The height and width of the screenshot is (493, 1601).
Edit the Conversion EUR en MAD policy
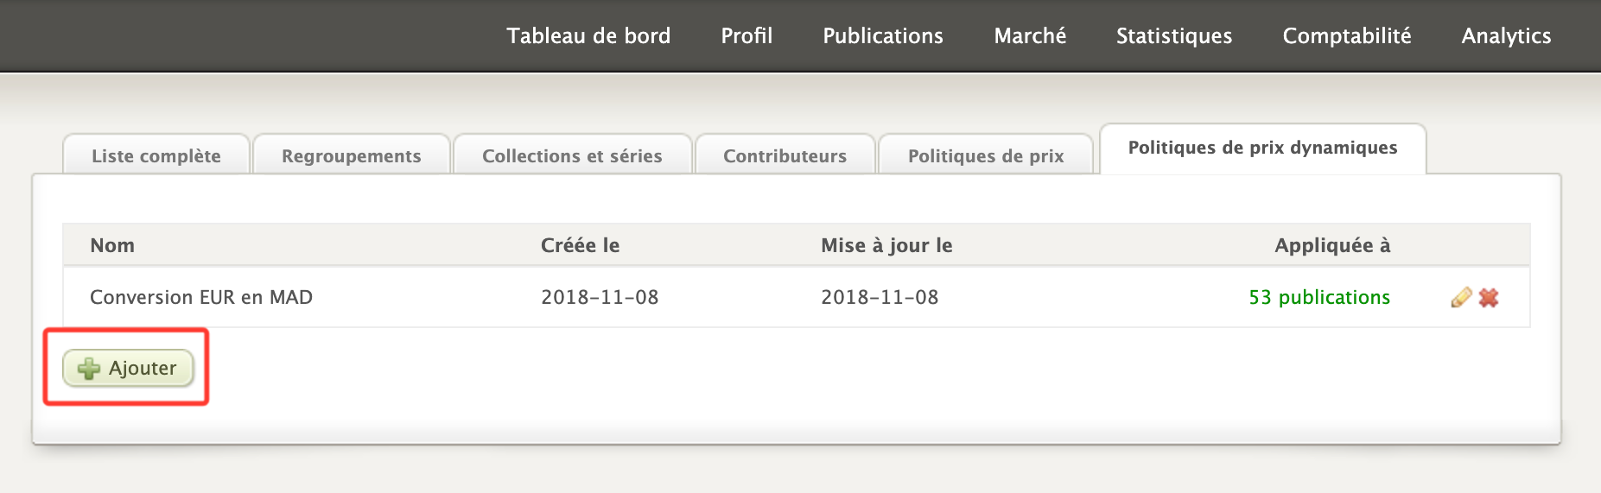(x=1460, y=298)
